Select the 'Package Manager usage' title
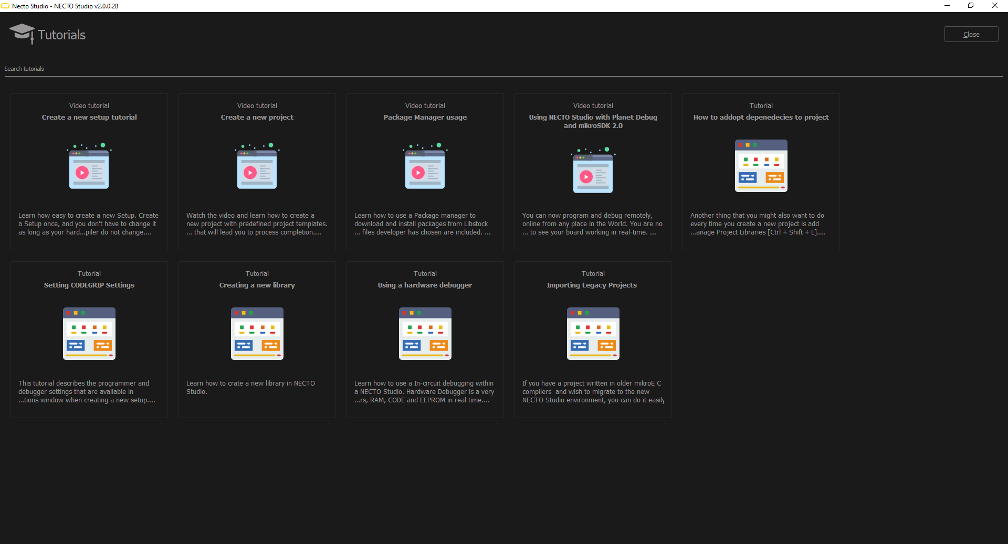This screenshot has width=1008, height=544. pos(425,118)
